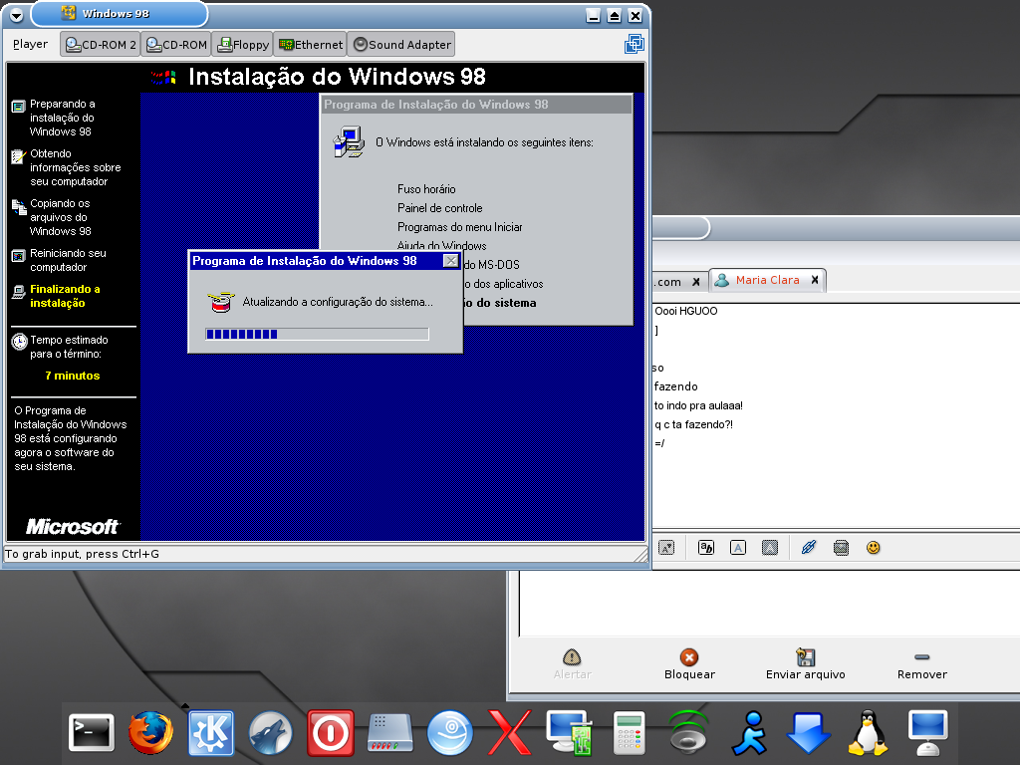Toggle the Floppy device button

243,44
